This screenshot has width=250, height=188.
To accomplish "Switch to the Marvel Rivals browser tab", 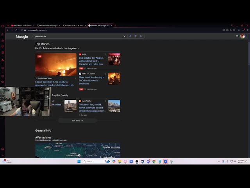I will 23,25.
